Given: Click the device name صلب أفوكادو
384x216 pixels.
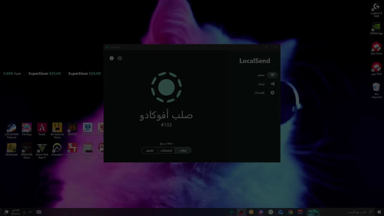Looking at the screenshot, I should pyautogui.click(x=166, y=115).
